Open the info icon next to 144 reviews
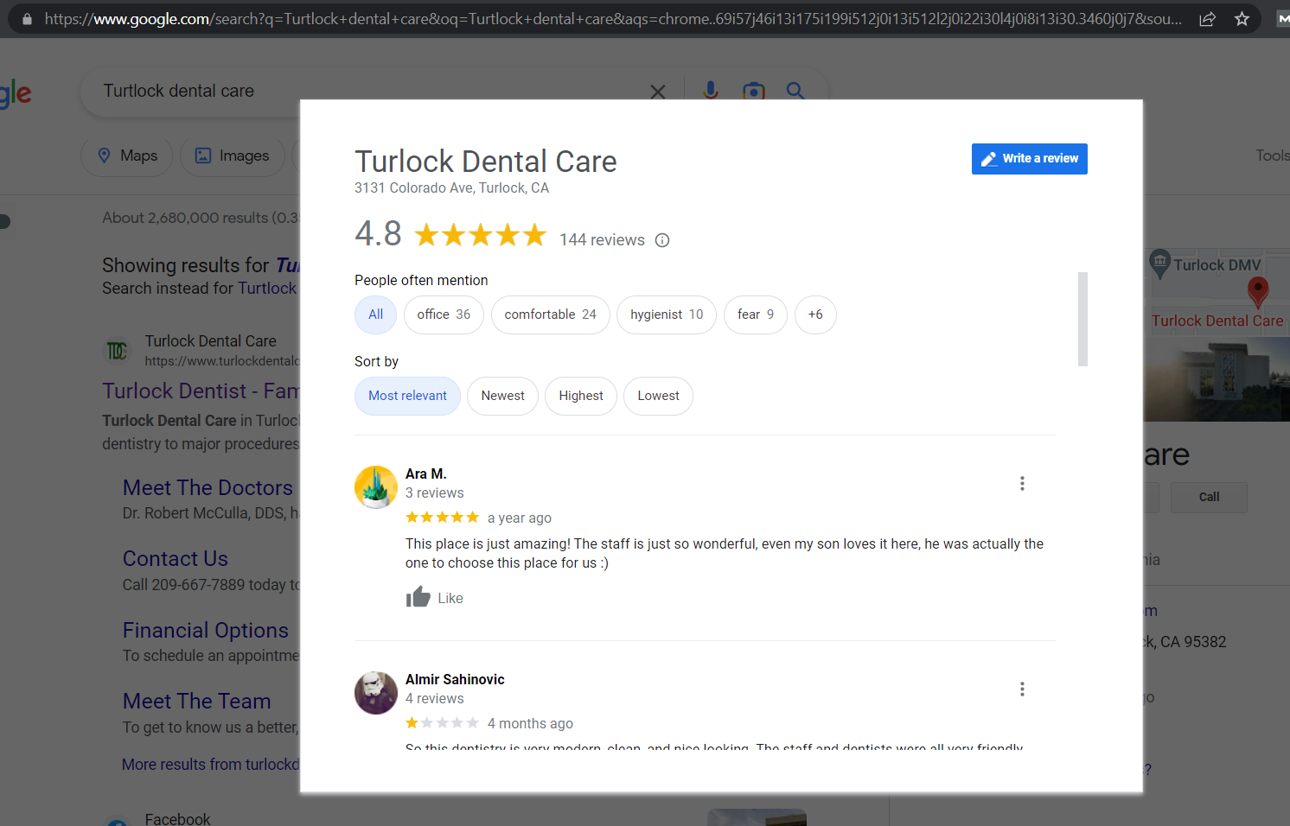Screen dimensions: 1290x826 tap(662, 240)
